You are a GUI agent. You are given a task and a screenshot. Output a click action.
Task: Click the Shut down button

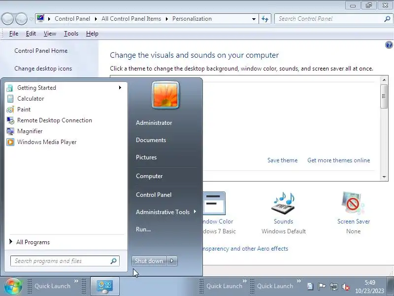tap(149, 261)
